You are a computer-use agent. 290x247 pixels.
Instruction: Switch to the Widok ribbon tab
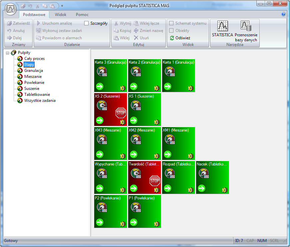61,15
